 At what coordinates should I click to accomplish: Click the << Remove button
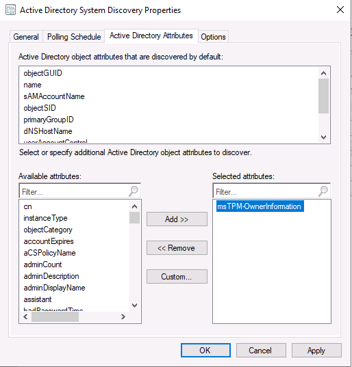pyautogui.click(x=177, y=248)
